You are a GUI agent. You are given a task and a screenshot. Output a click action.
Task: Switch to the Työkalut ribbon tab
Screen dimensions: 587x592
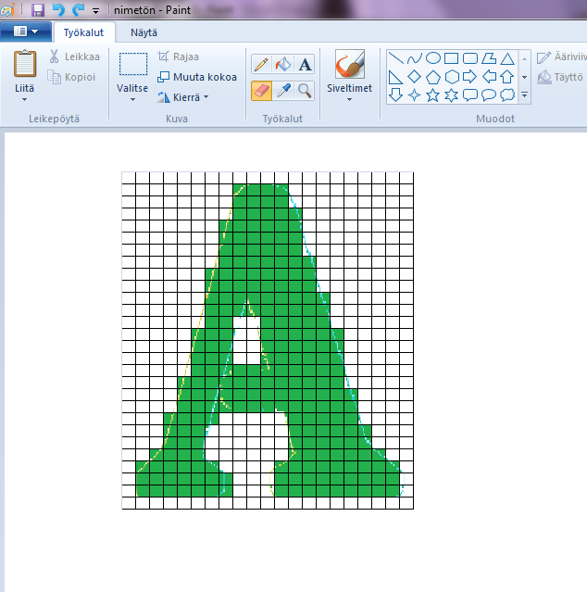83,32
